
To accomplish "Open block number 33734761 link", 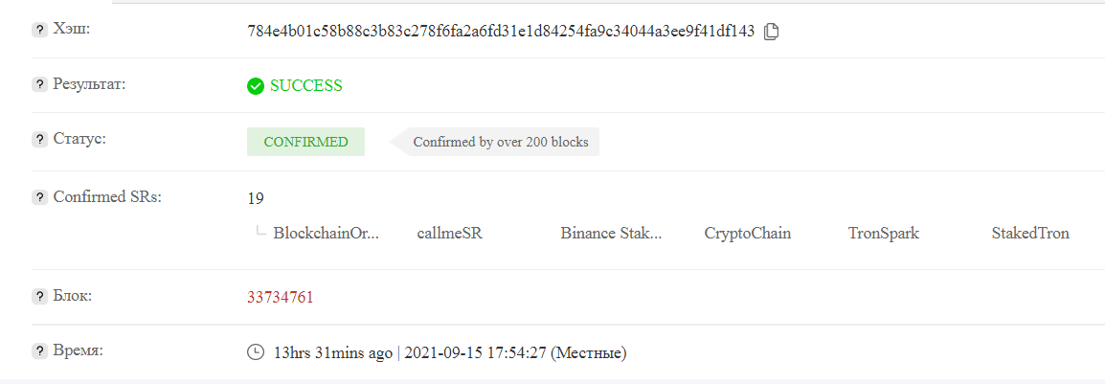I will [281, 297].
